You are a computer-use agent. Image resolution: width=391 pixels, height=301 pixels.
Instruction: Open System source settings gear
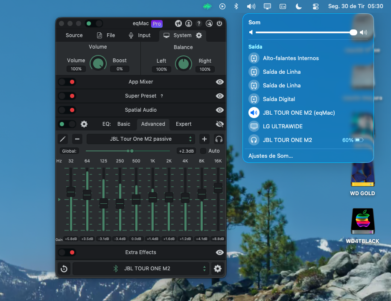tap(199, 35)
